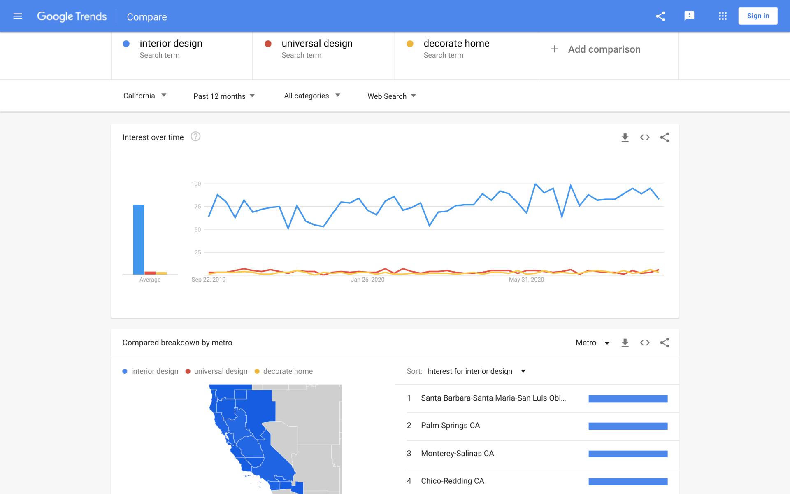This screenshot has width=790, height=494.
Task: Click the Google Trends logo to go home
Action: coord(72,16)
